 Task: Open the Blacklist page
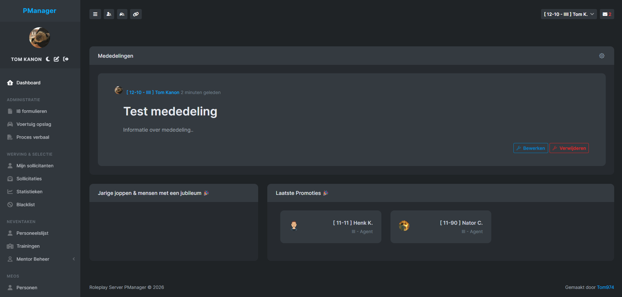point(26,204)
